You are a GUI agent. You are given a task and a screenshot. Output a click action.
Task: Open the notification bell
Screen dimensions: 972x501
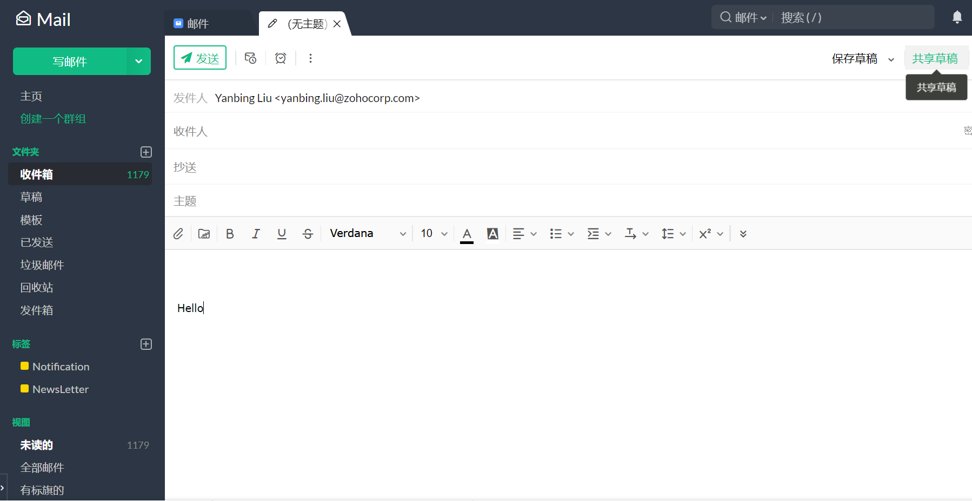point(956,17)
